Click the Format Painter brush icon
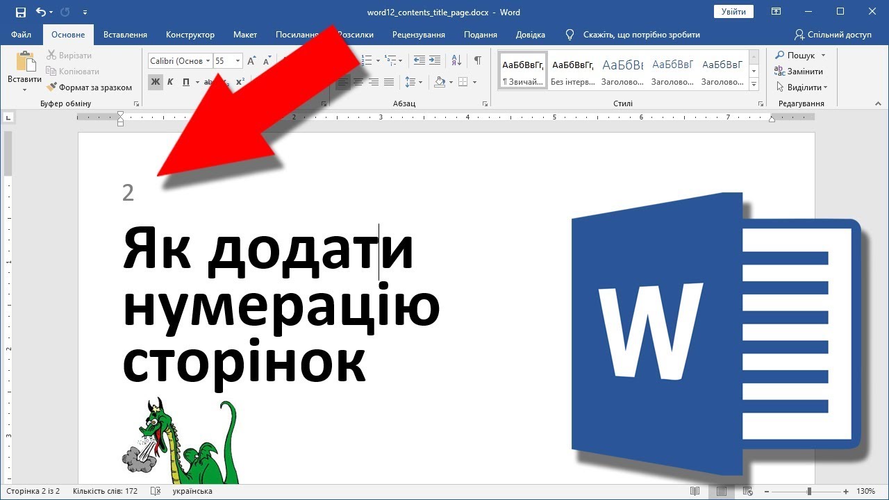This screenshot has height=500, width=889. click(52, 87)
